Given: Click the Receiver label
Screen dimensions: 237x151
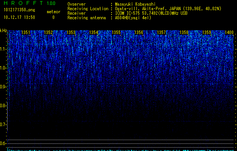Looking at the screenshot, I should click(x=76, y=13).
